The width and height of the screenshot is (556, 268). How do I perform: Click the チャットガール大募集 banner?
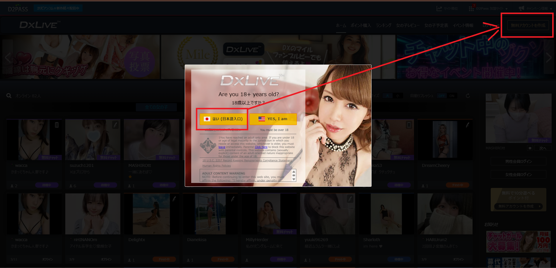coord(519,242)
